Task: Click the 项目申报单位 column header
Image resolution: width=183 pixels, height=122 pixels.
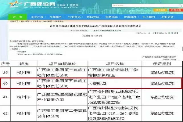Action: click(x=62, y=64)
